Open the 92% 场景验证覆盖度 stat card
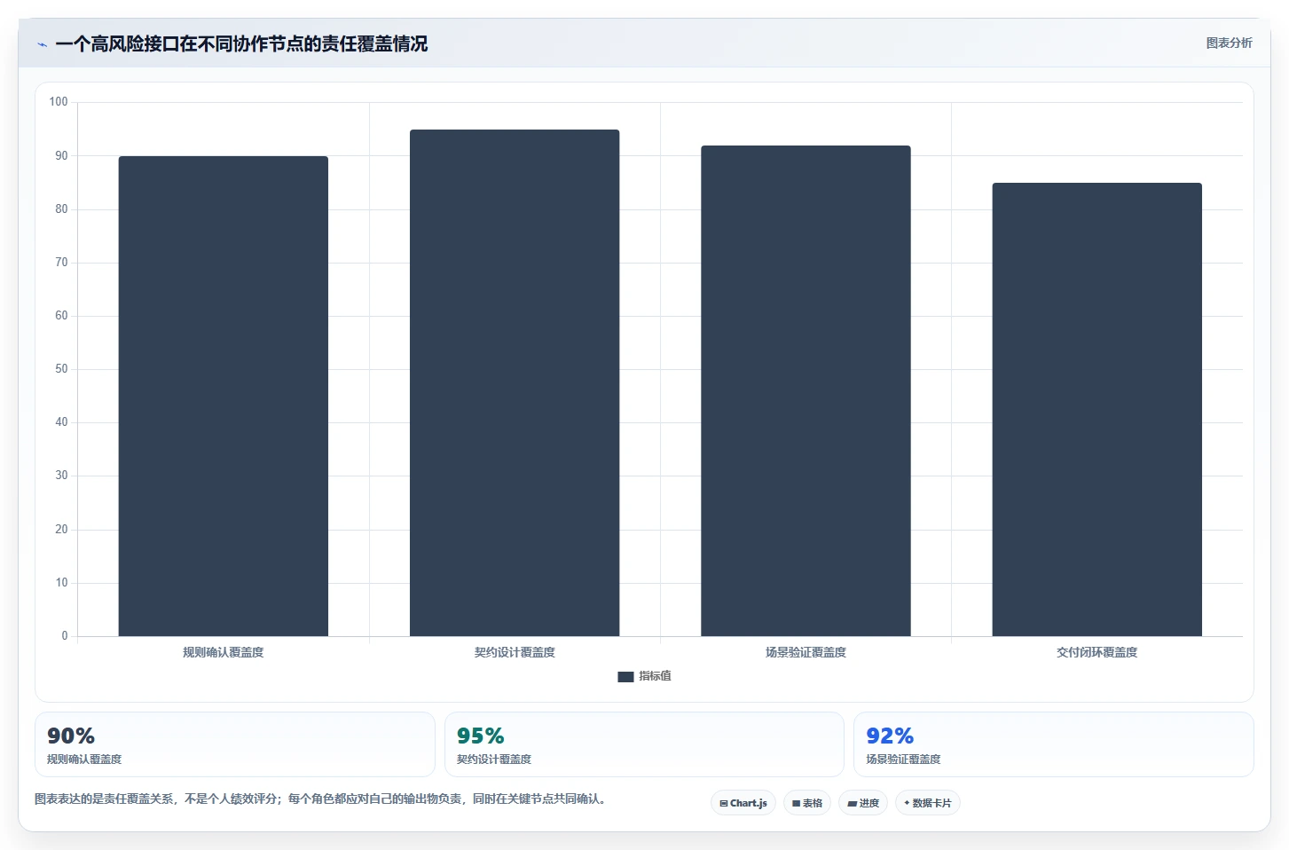The height and width of the screenshot is (850, 1289). point(1054,744)
